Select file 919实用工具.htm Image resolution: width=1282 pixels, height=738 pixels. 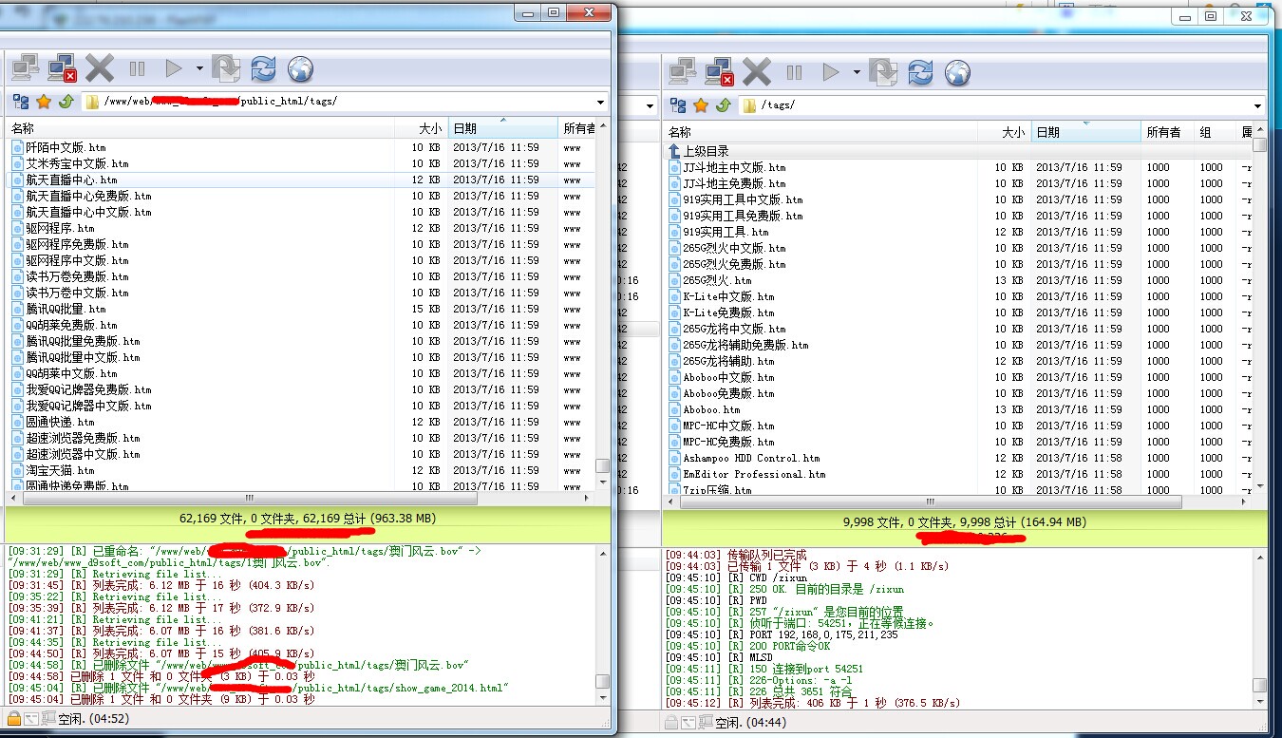pyautogui.click(x=957, y=232)
